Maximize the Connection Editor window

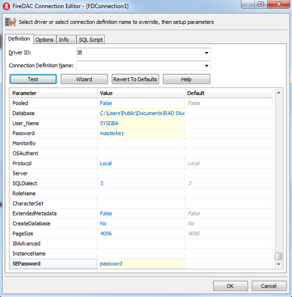[261, 3]
